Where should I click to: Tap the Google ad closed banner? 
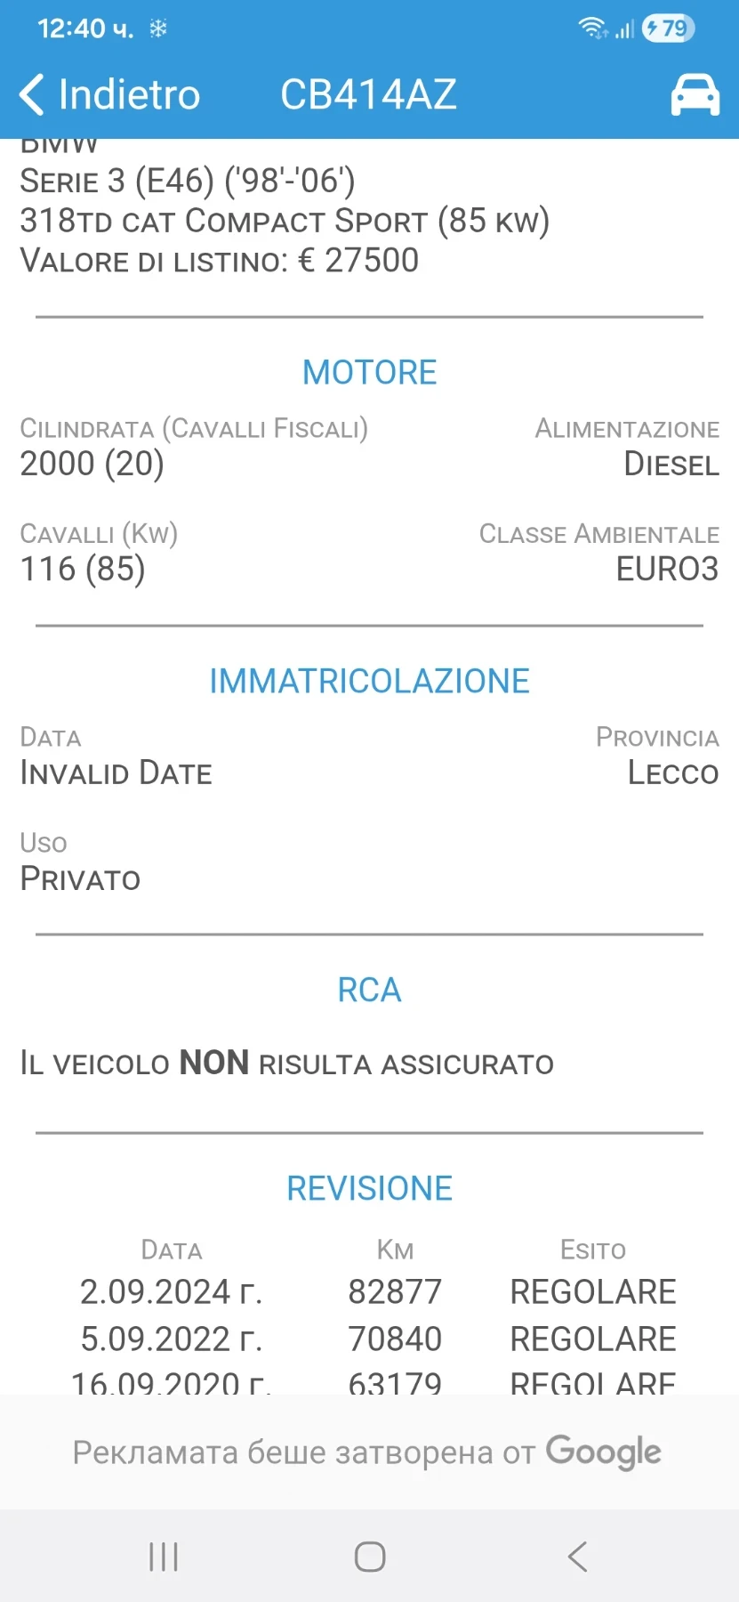point(369,1452)
